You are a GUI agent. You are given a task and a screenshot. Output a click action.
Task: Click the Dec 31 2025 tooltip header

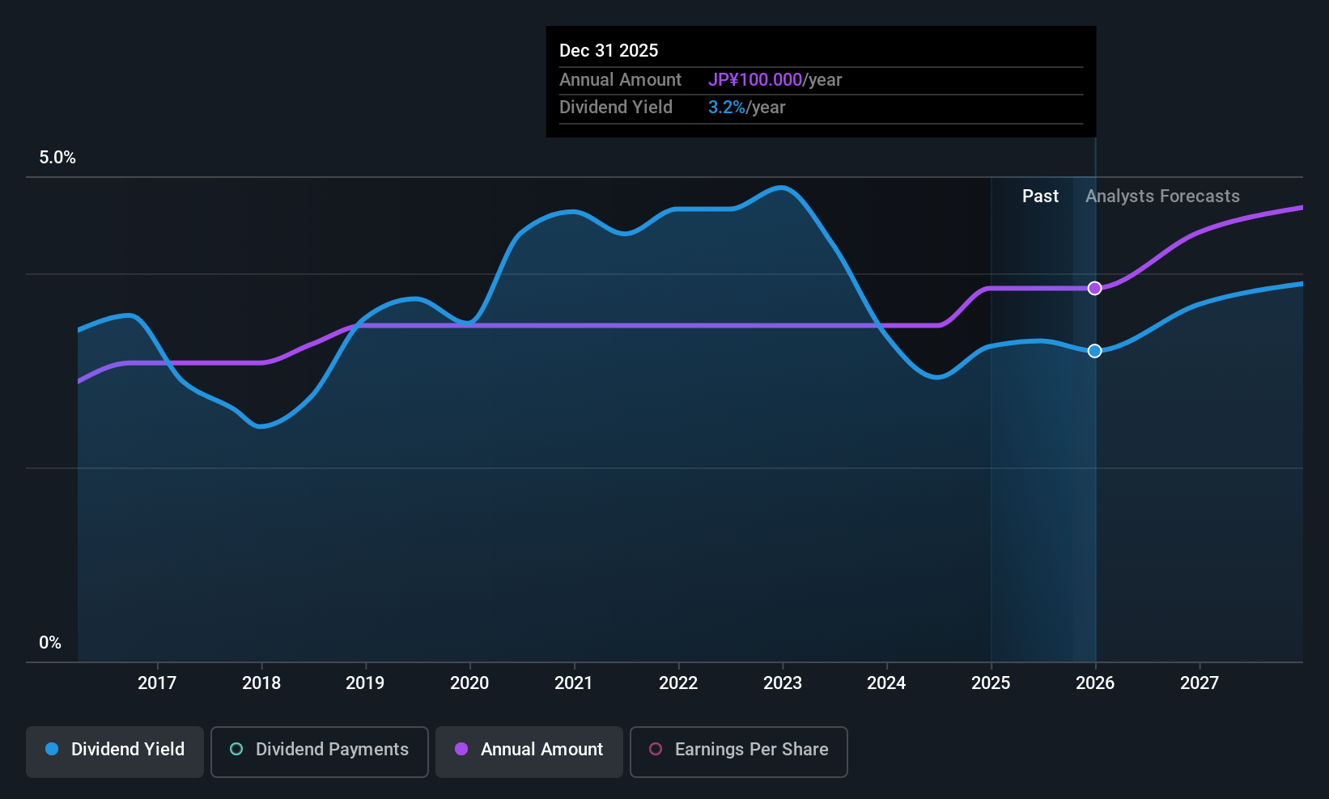pyautogui.click(x=609, y=51)
